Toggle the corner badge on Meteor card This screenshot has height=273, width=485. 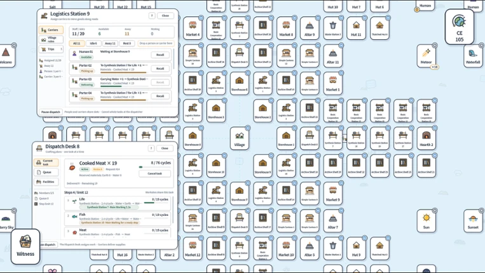click(435, 46)
